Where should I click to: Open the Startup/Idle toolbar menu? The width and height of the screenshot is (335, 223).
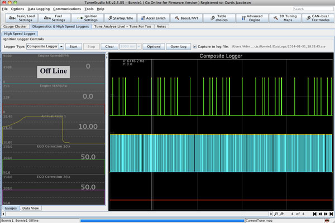click(x=121, y=18)
